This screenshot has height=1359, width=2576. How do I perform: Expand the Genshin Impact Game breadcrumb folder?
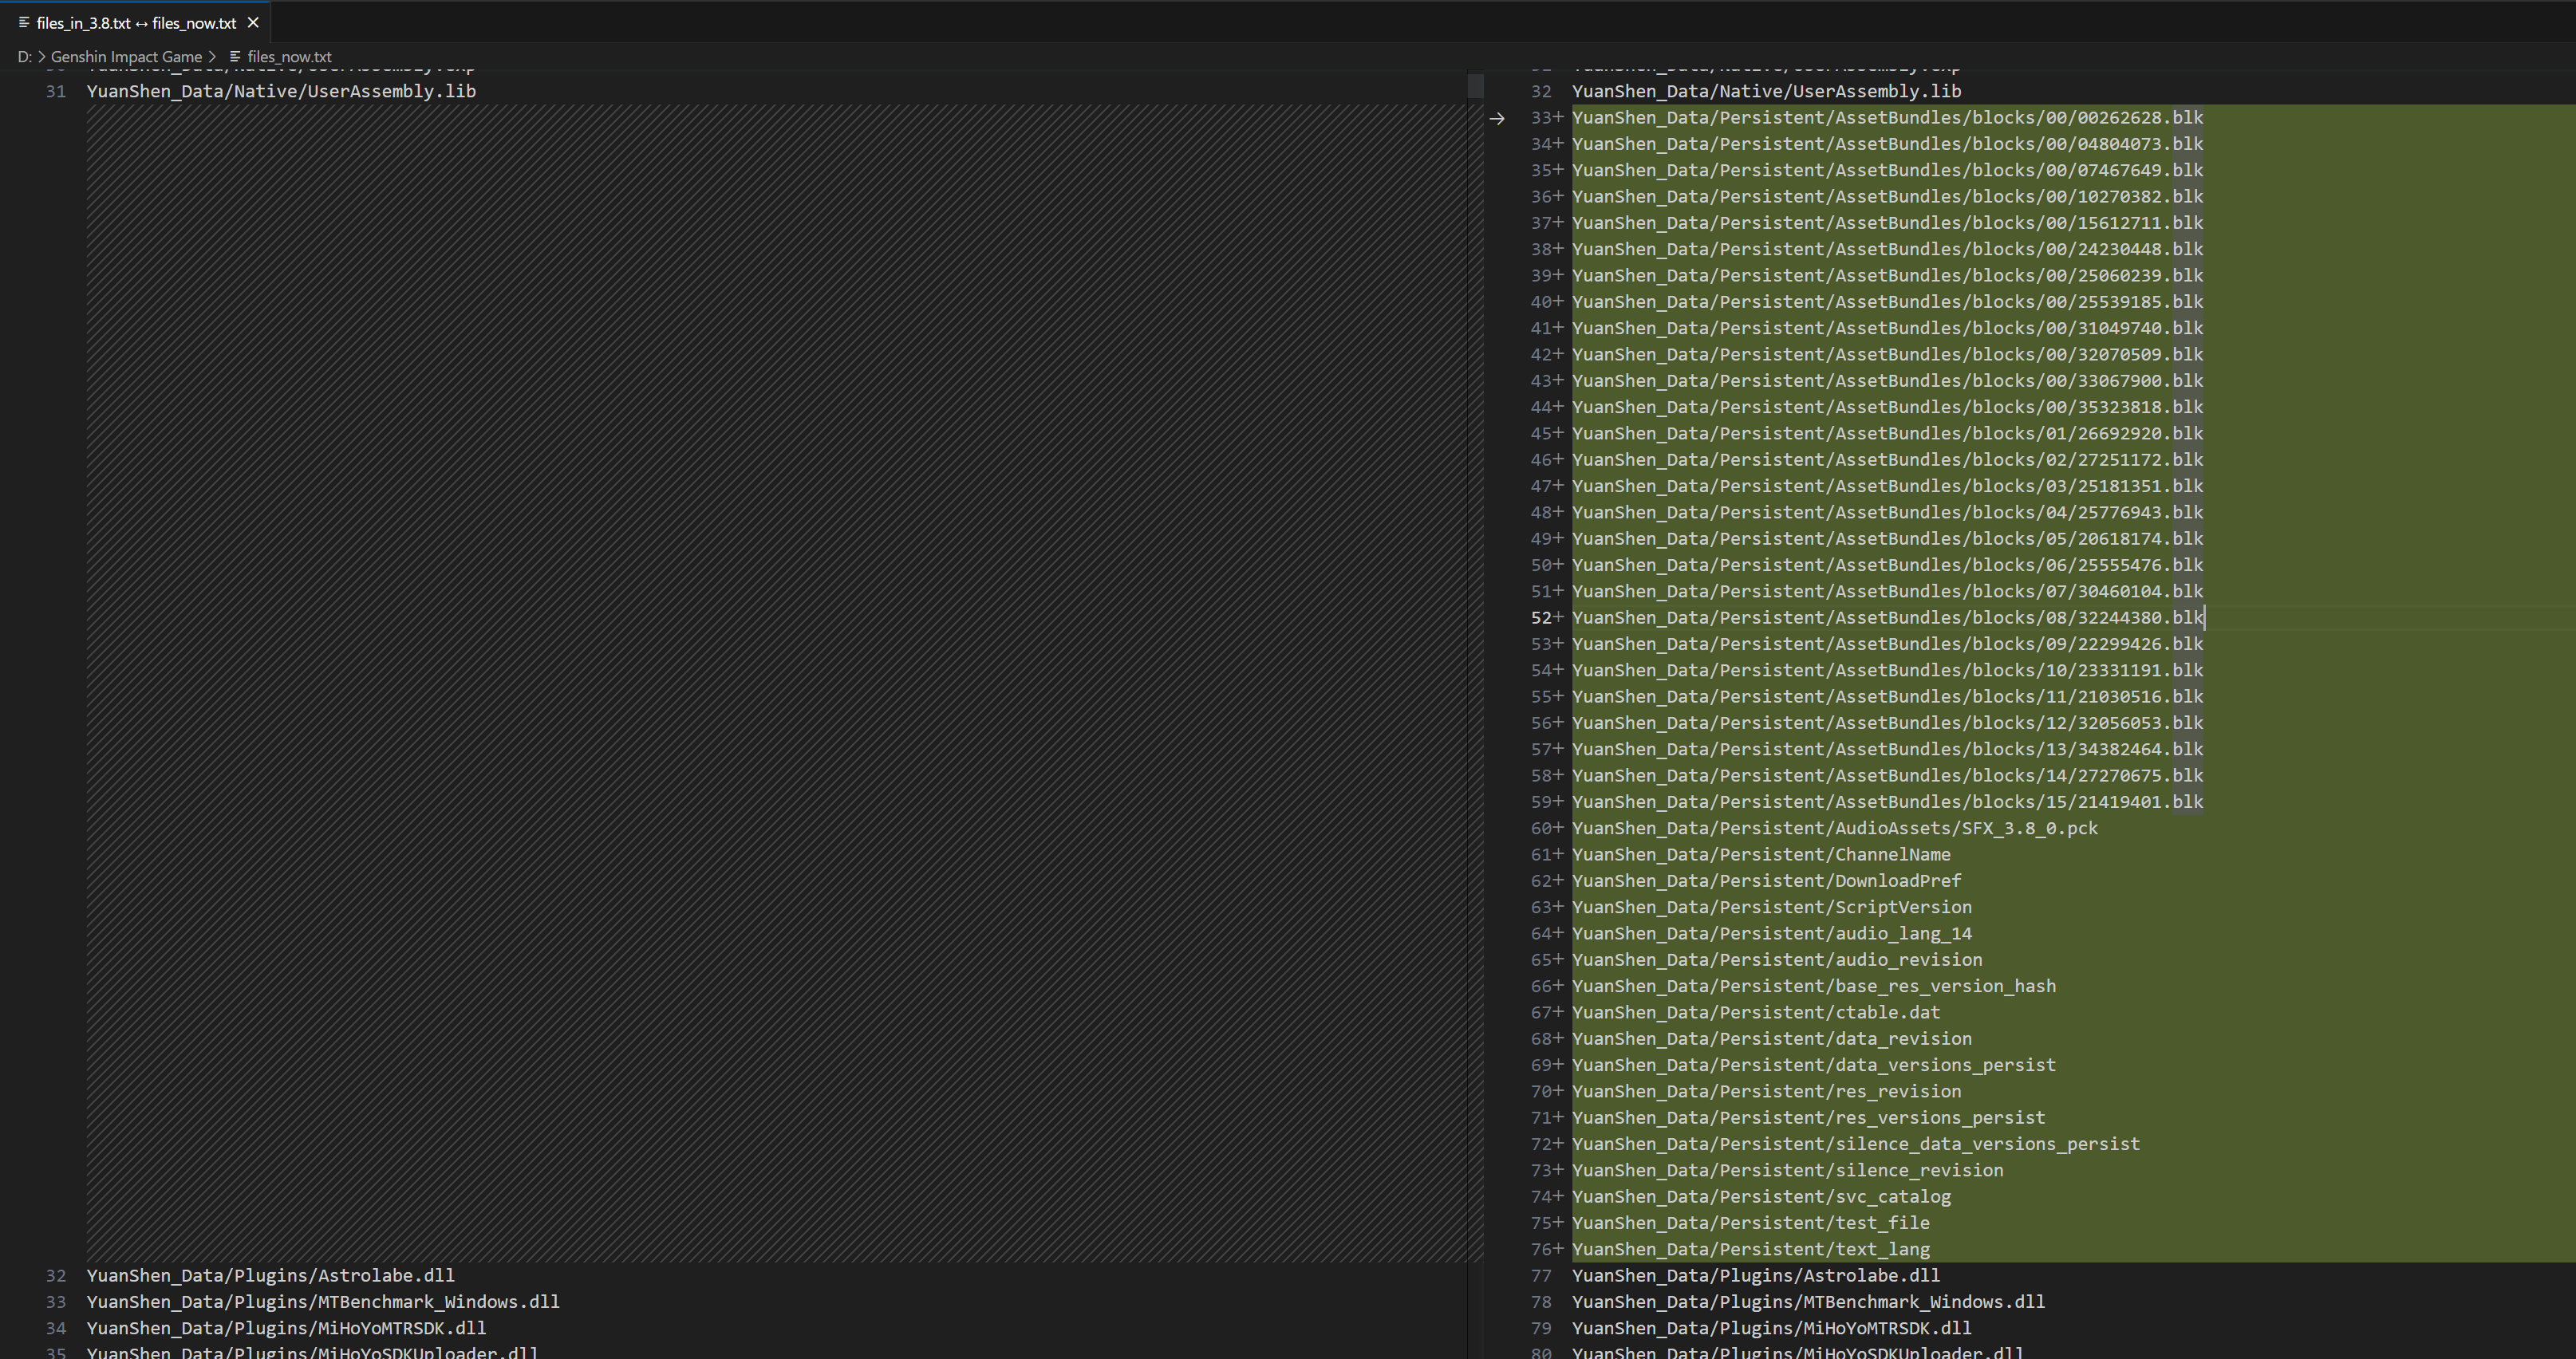pyautogui.click(x=126, y=57)
